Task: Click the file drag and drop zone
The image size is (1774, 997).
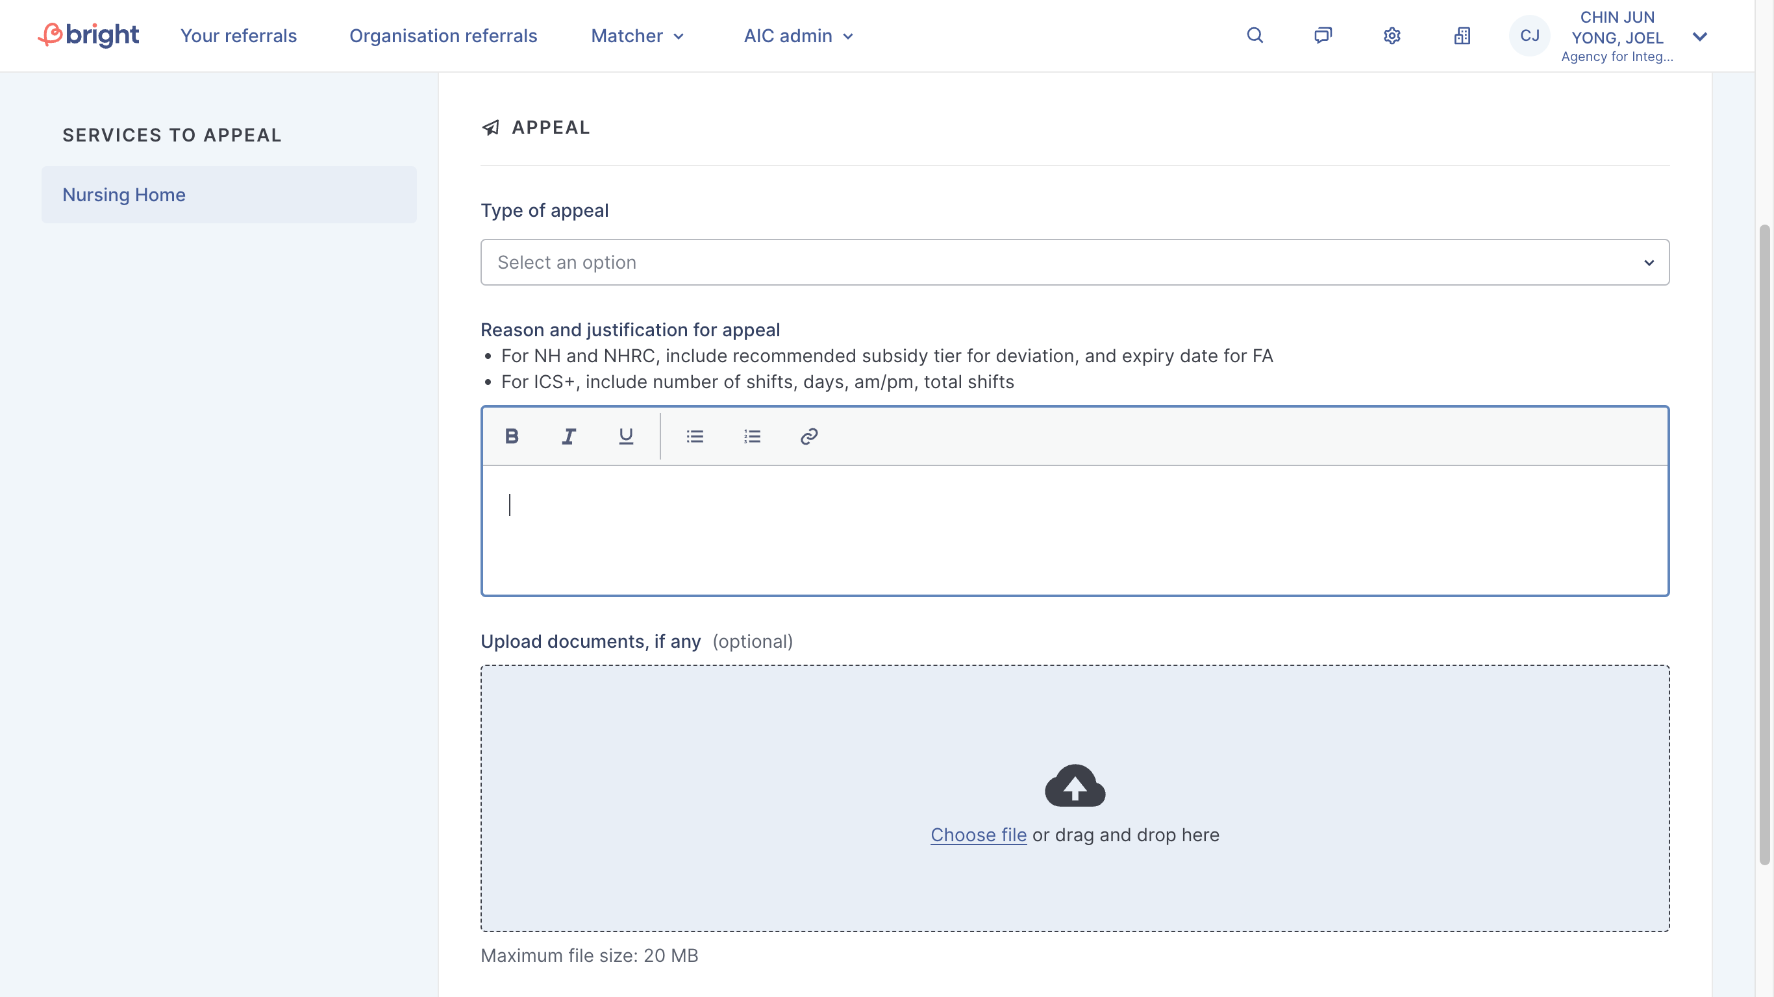Action: click(1075, 798)
